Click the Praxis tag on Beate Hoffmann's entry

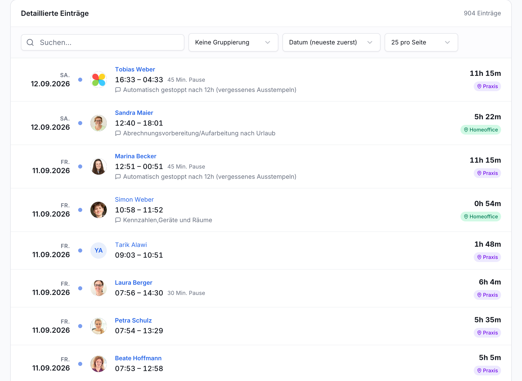tap(487, 371)
